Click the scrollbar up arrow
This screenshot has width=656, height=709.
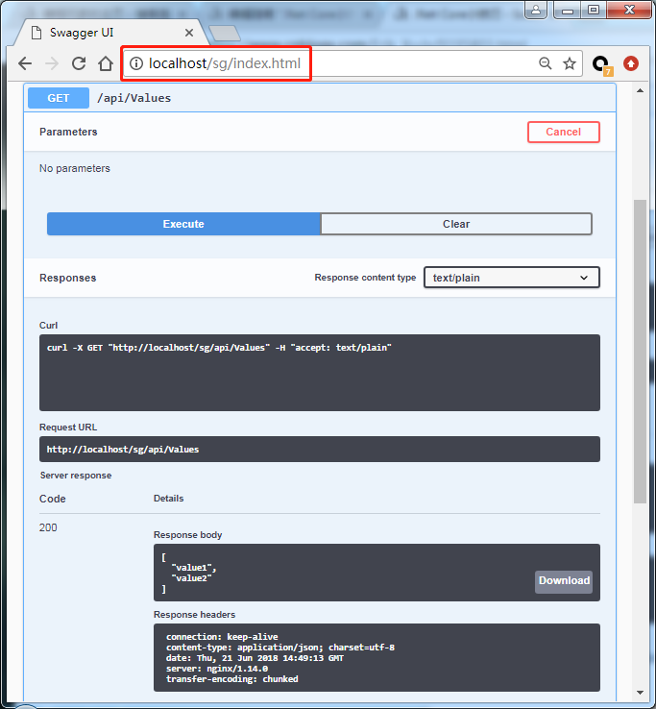640,91
